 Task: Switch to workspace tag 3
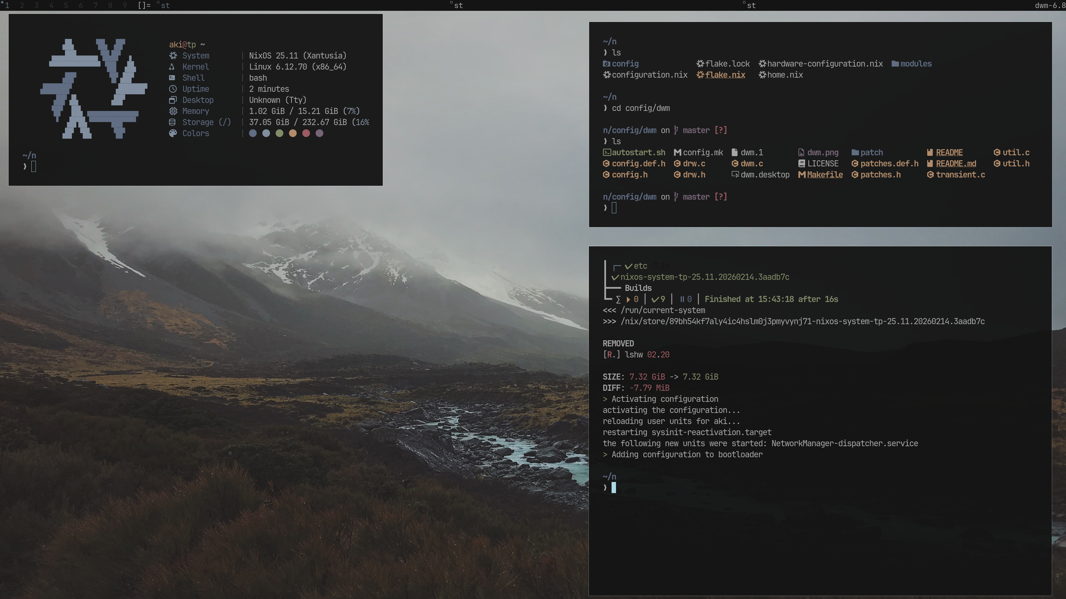[36, 5]
